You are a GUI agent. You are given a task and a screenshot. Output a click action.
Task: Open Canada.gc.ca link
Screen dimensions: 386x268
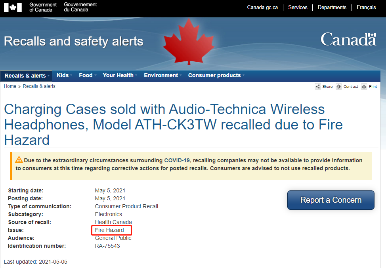[262, 8]
